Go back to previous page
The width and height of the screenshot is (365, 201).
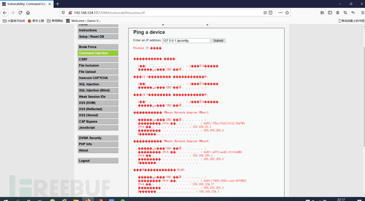tap(5, 13)
